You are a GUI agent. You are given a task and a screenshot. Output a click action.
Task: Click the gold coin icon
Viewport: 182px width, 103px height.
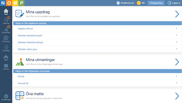pyautogui.click(x=139, y=3)
